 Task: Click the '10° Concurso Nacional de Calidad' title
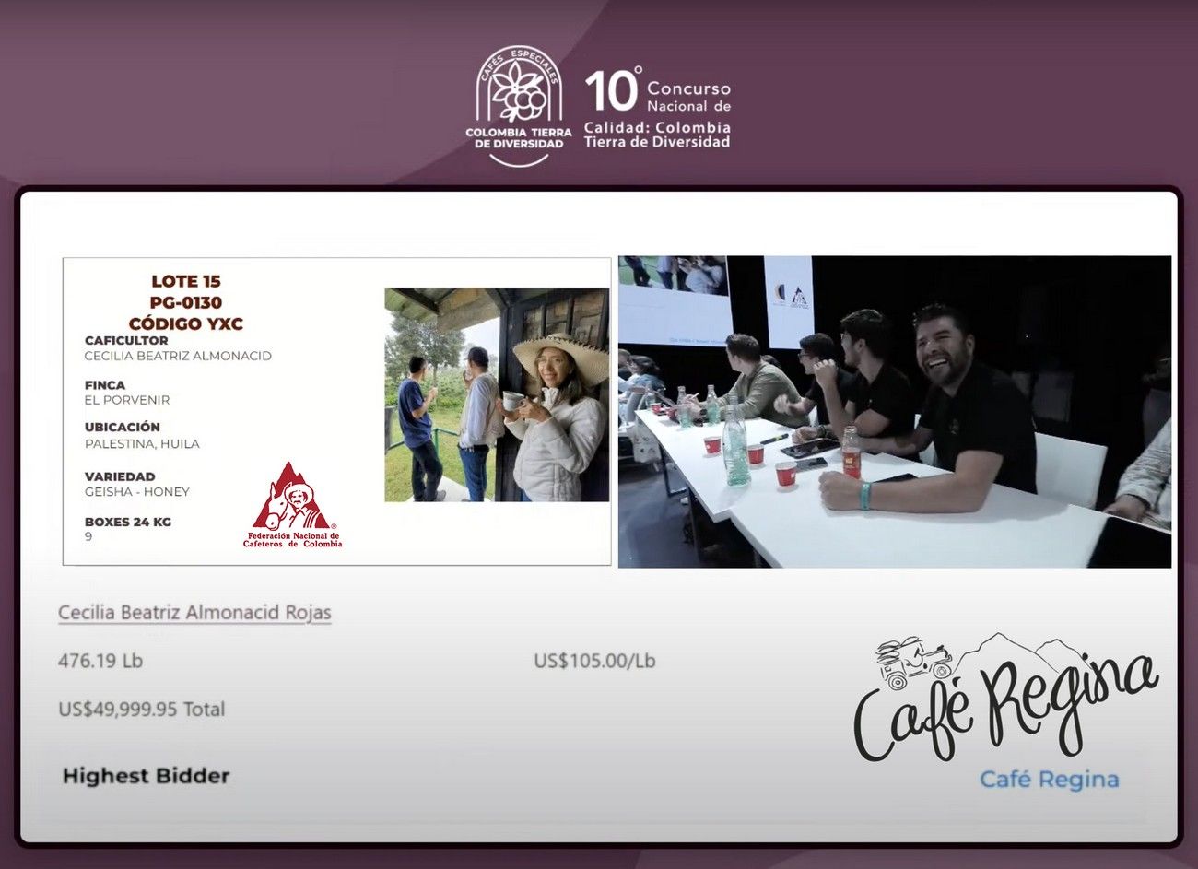[x=657, y=107]
